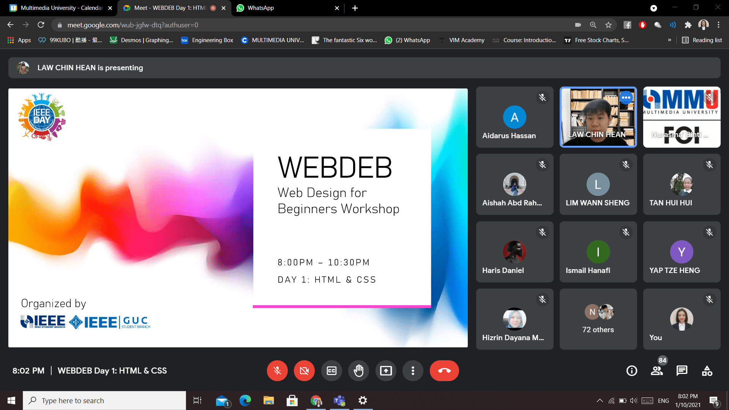
Task: Click the red extension icon in the toolbar
Action: pos(642,25)
